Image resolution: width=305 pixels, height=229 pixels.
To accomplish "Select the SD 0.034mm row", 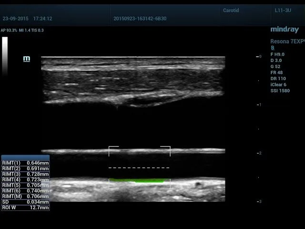I will coord(25,202).
